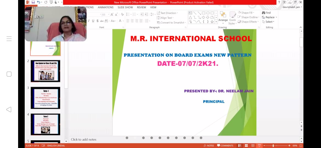Viewport: 321px width, 148px height.
Task: Open the ANIMATIONS ribbon tab
Action: 105,7
